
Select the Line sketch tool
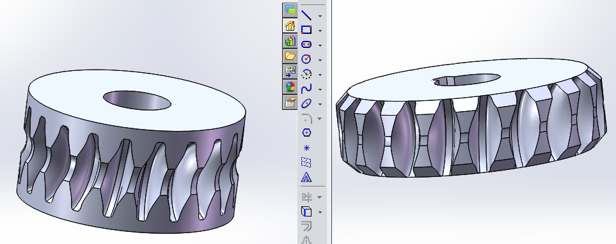click(x=306, y=15)
